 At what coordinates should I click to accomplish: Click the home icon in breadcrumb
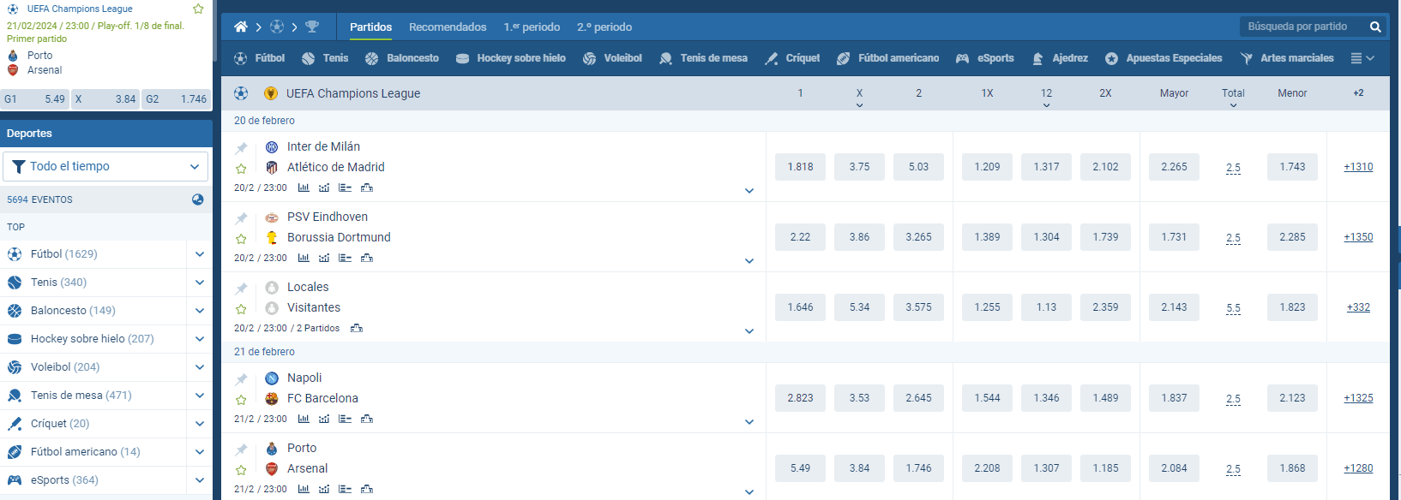click(x=241, y=27)
